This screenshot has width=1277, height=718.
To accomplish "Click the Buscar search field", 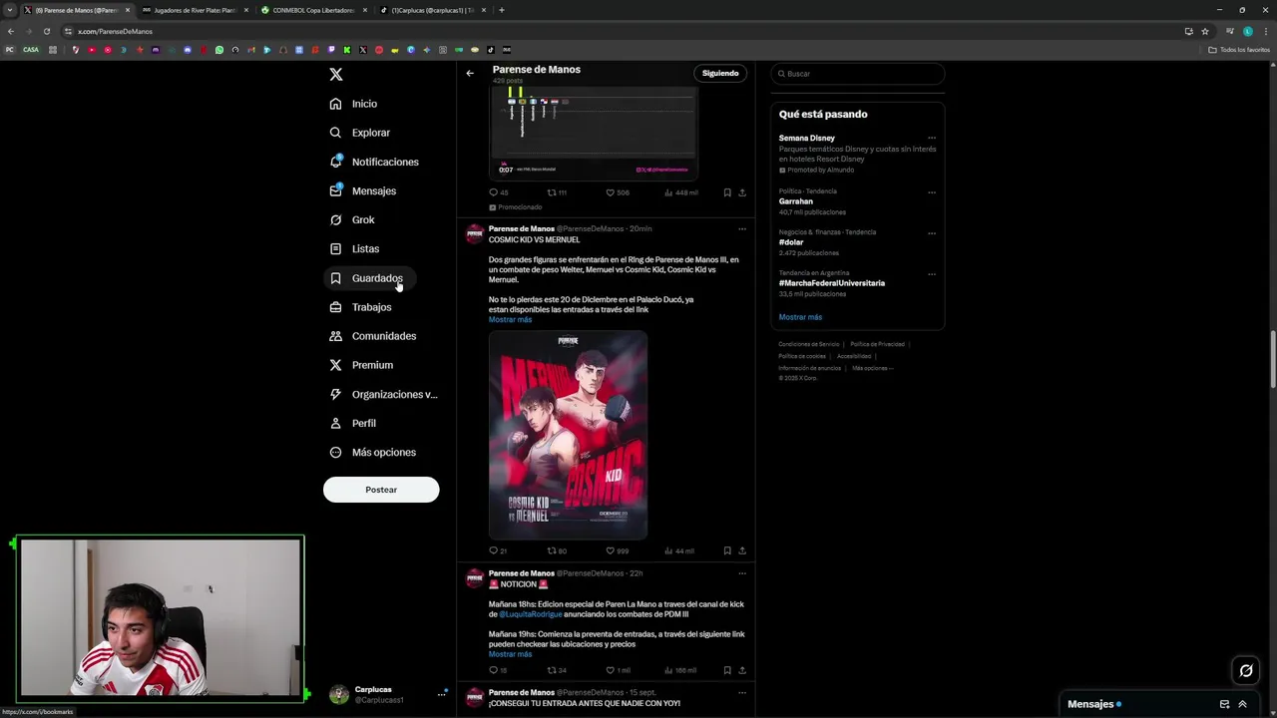I will [858, 74].
